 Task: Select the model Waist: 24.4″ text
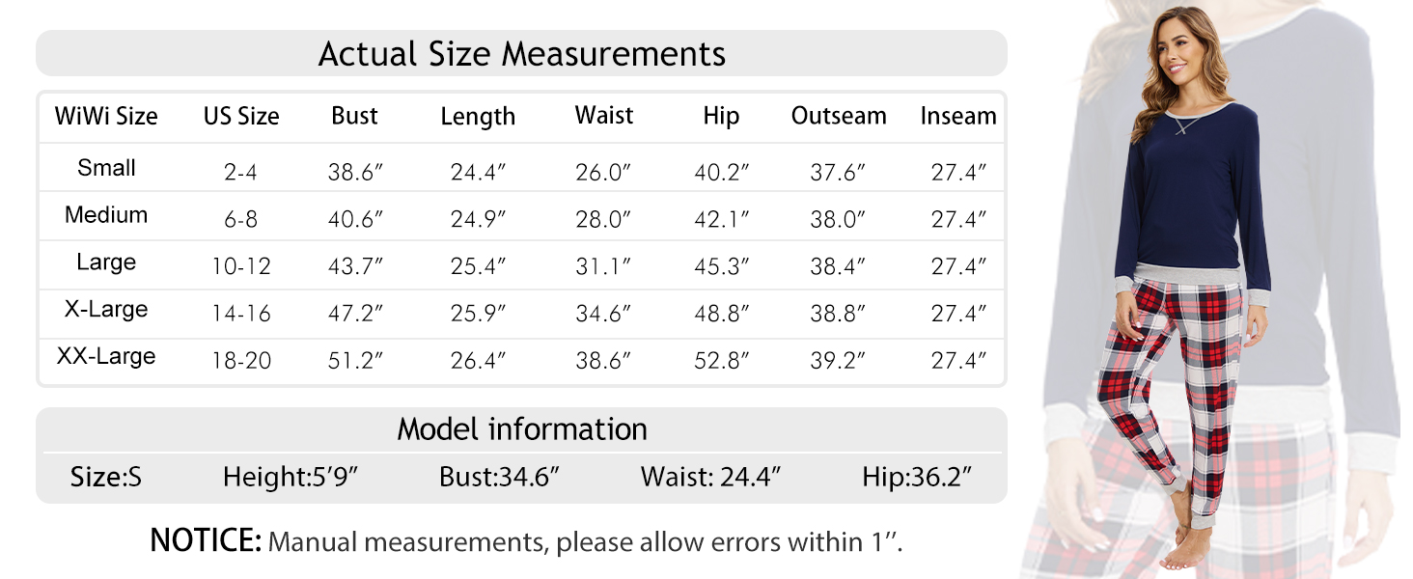tap(709, 477)
